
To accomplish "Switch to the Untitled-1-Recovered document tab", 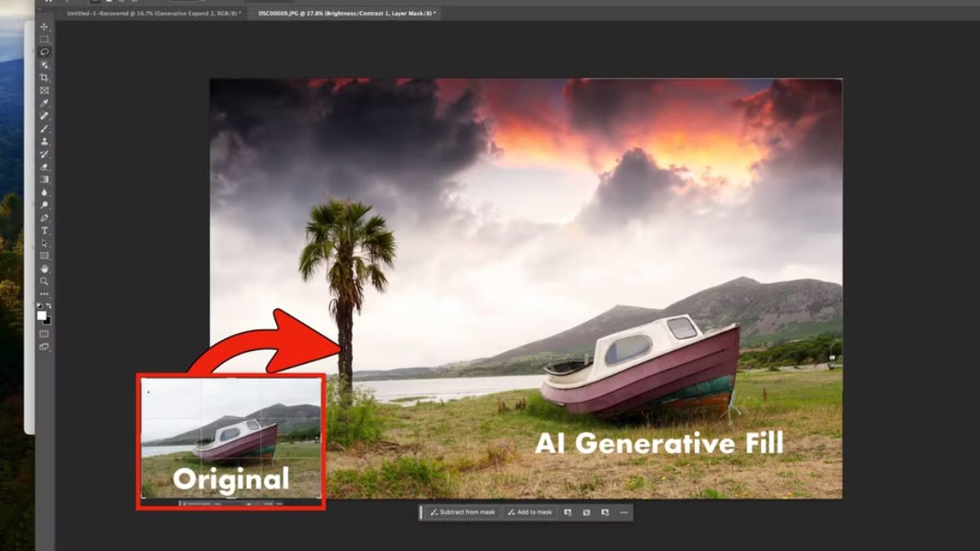I will (x=154, y=14).
